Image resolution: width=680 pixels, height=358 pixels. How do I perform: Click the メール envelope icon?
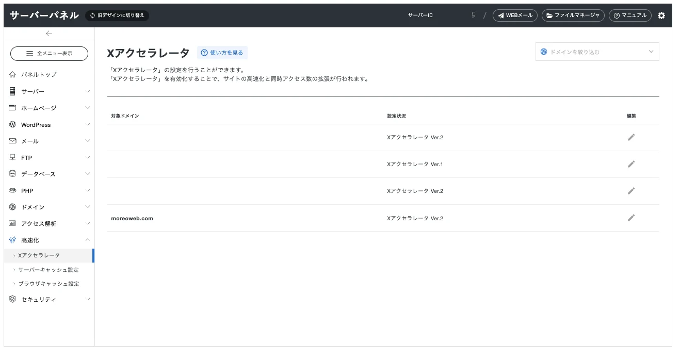(13, 141)
